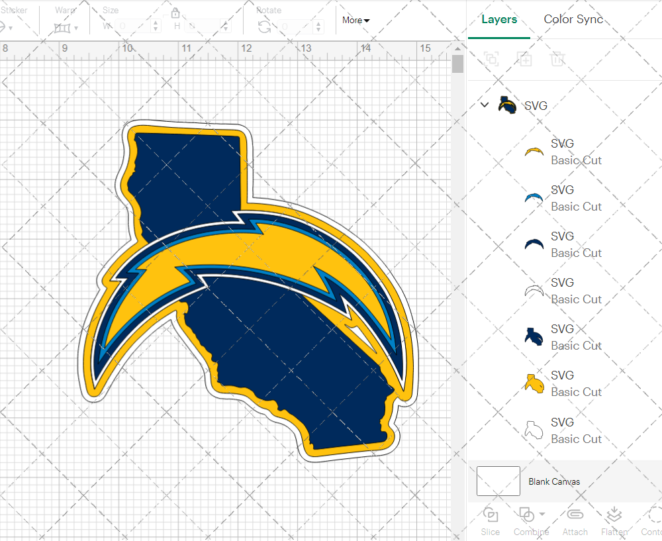662x541 pixels.
Task: Select the Layers tab
Action: pos(499,19)
